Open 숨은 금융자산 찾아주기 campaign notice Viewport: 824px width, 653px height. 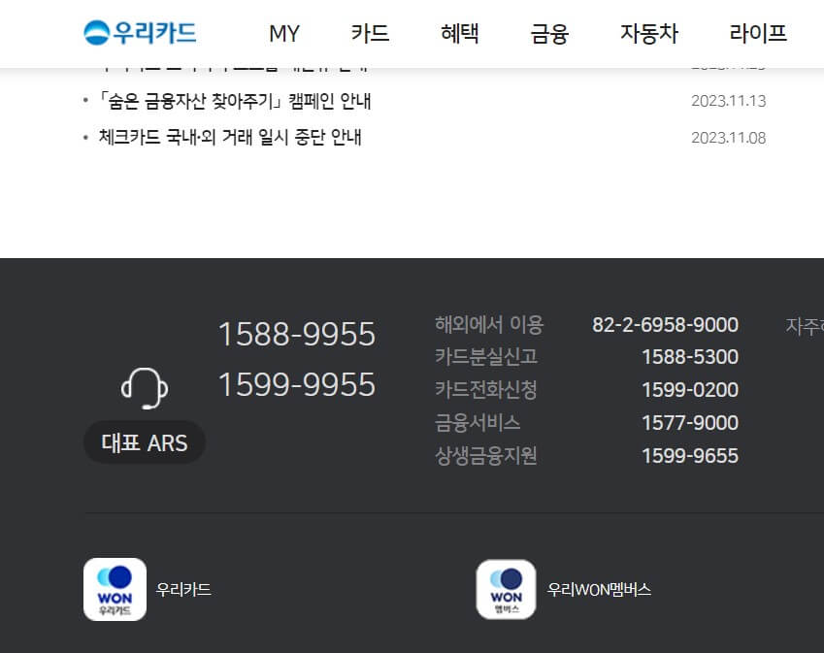231,101
